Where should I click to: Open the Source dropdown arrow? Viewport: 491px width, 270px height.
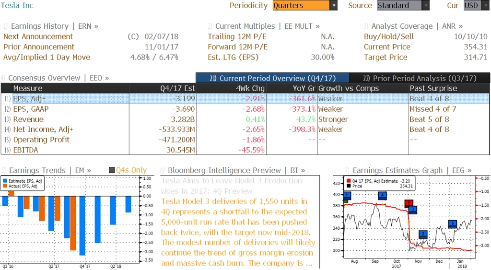[x=426, y=5]
